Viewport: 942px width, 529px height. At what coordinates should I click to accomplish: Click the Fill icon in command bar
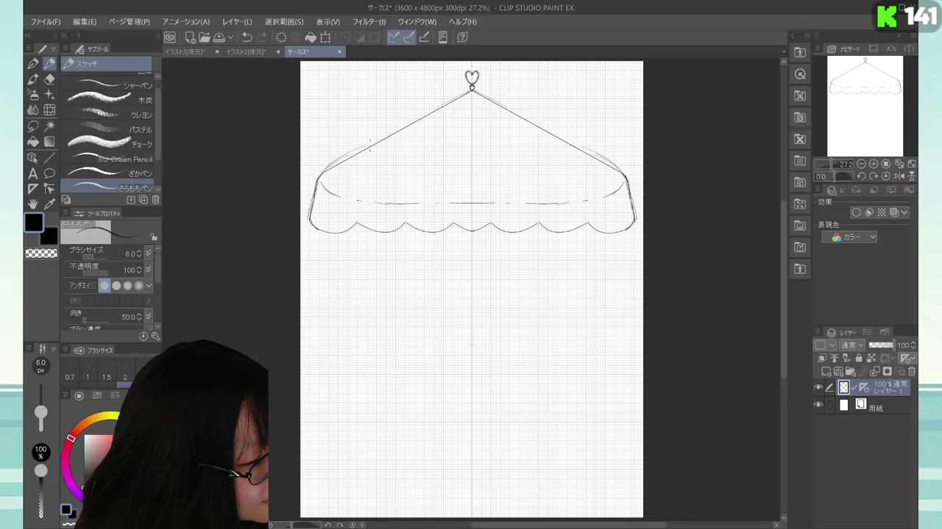coord(311,37)
